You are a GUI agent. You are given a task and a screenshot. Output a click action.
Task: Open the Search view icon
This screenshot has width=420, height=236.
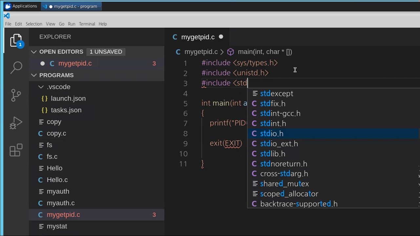pyautogui.click(x=16, y=68)
